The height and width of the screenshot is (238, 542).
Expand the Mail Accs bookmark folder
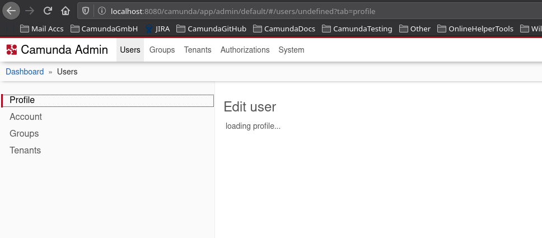[x=42, y=29]
